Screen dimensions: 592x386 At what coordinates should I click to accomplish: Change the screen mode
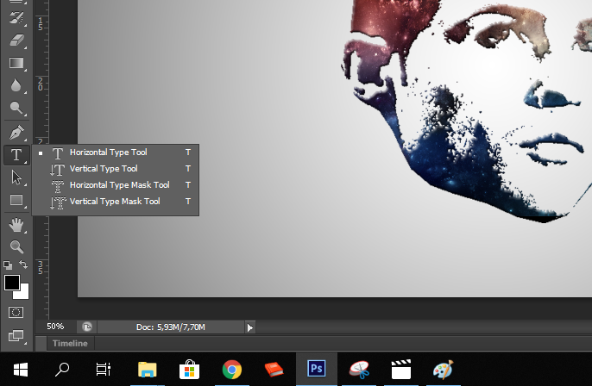(x=16, y=335)
